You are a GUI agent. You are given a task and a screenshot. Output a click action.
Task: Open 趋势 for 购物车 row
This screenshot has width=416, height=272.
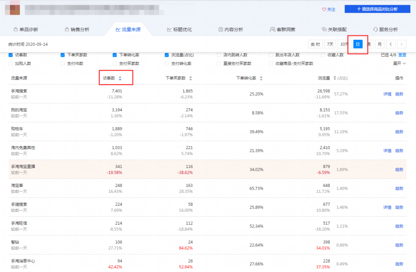pos(399,132)
